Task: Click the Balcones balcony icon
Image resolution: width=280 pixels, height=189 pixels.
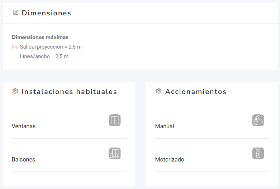Action: (115, 153)
